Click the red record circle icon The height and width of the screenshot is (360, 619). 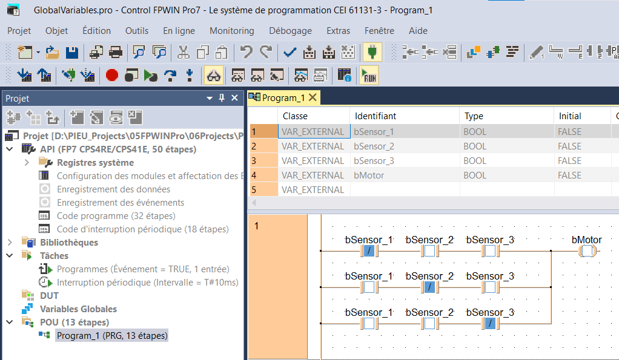(111, 75)
